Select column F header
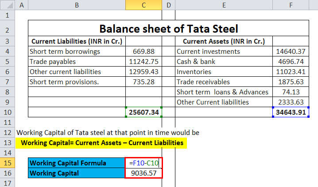The height and width of the screenshot is (187, 318). click(291, 5)
